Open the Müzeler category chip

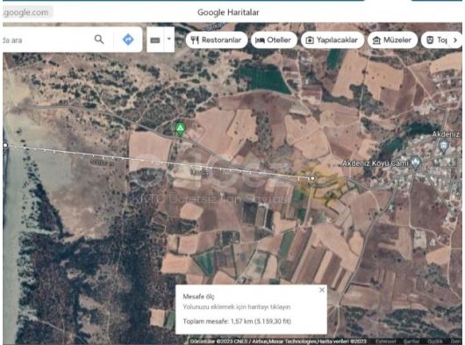tap(392, 40)
